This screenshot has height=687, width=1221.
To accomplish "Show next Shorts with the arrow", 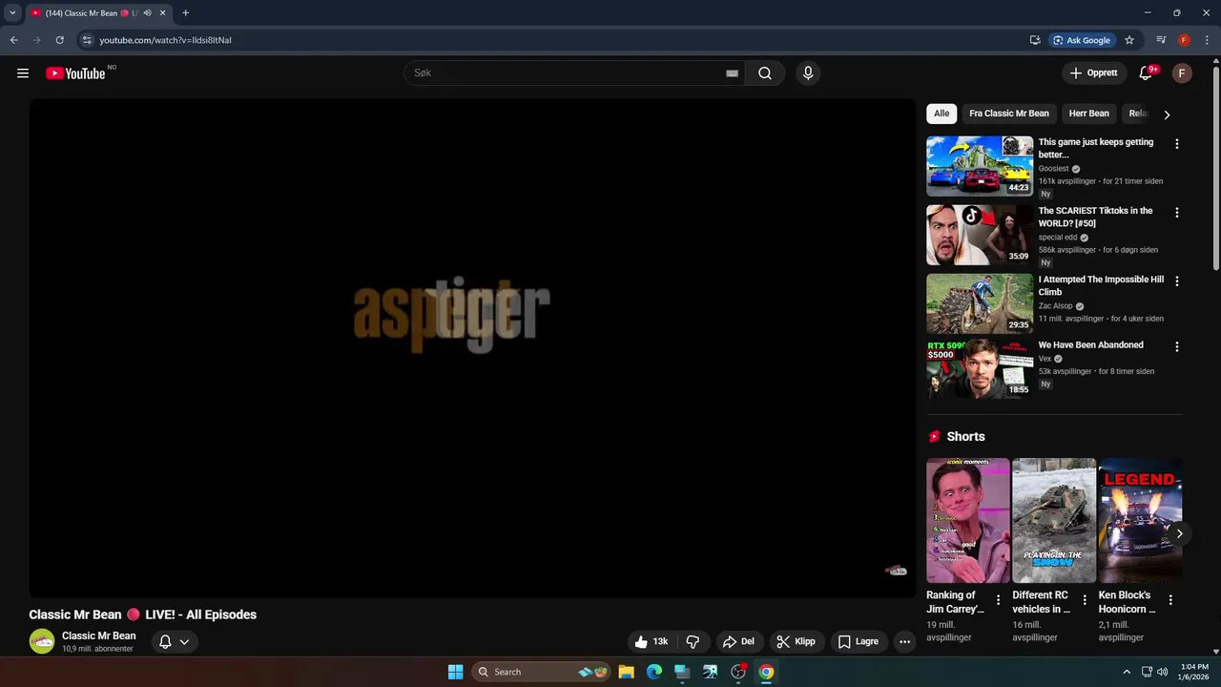I will coord(1179,533).
